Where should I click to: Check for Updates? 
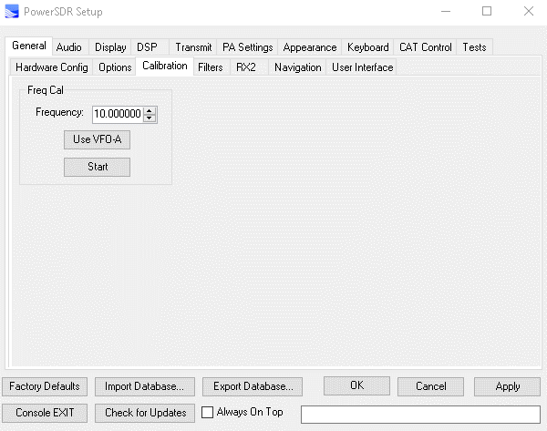145,413
